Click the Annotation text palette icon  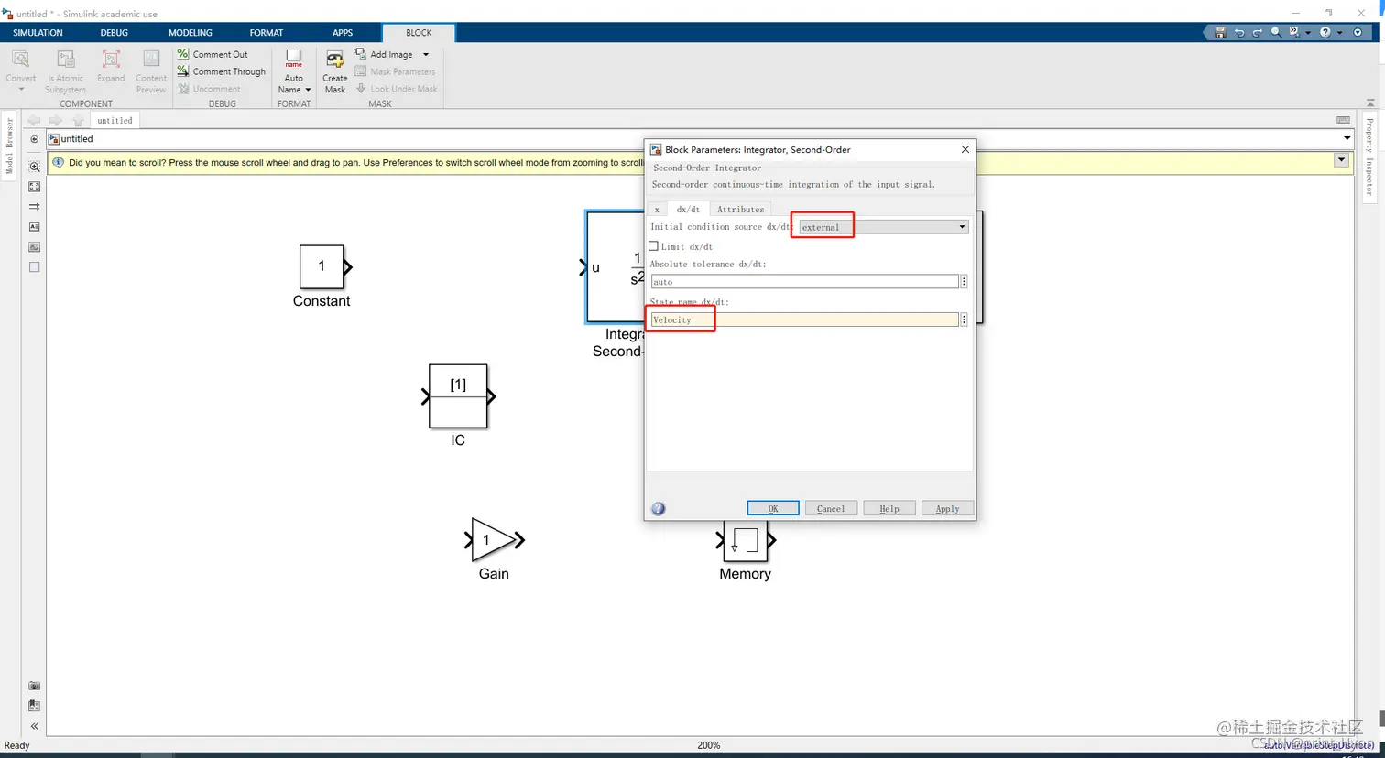[x=35, y=227]
